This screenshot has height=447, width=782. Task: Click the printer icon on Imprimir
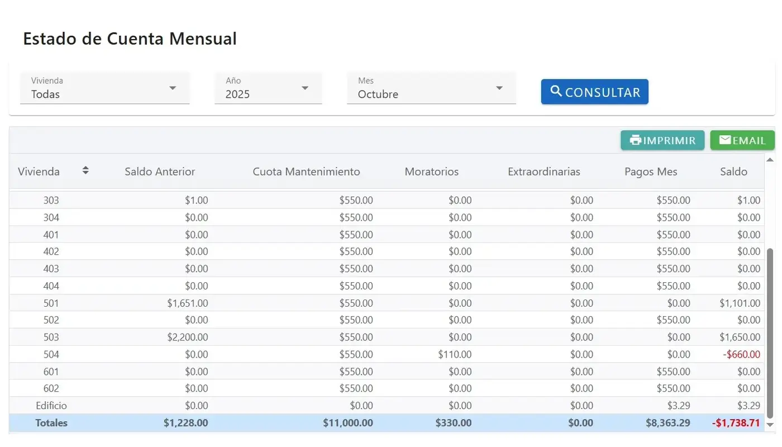(x=635, y=140)
